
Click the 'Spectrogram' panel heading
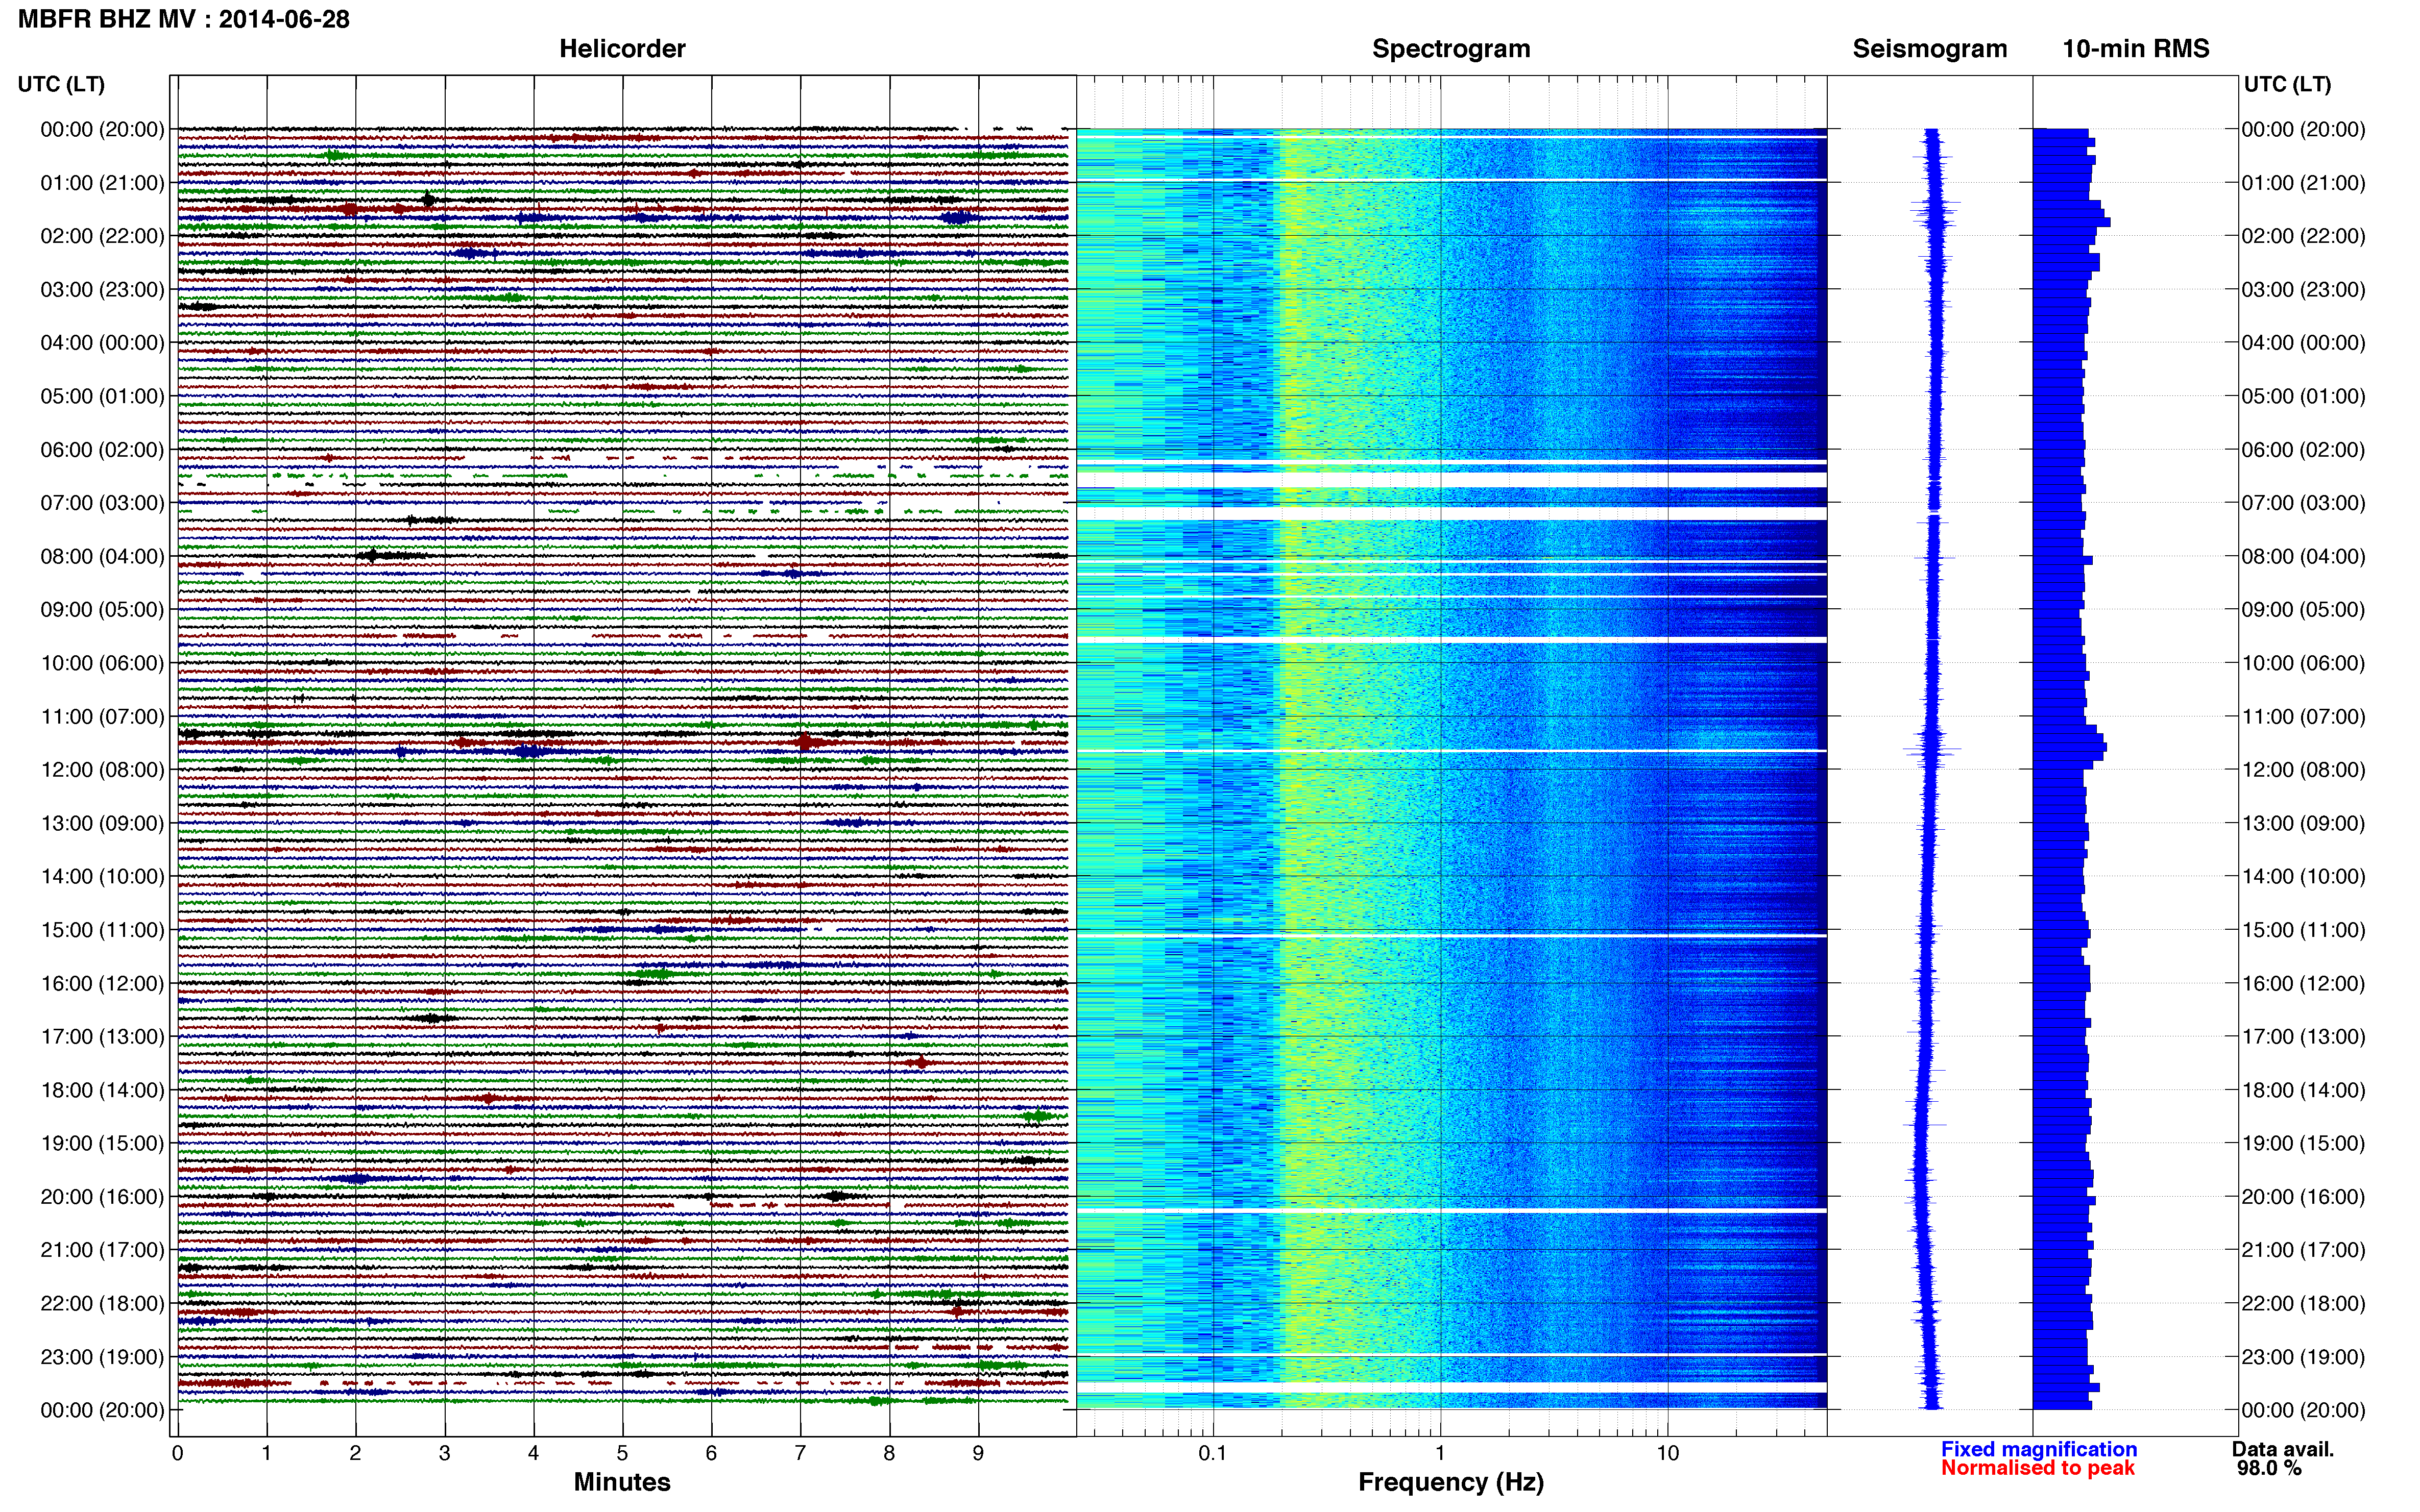pos(1450,49)
